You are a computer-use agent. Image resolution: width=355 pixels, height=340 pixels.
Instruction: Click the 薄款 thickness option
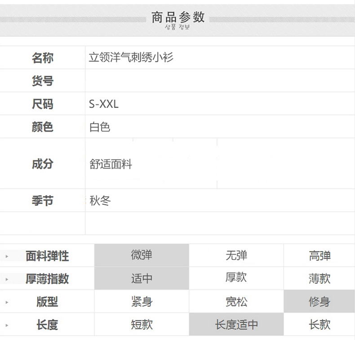pos(319,278)
